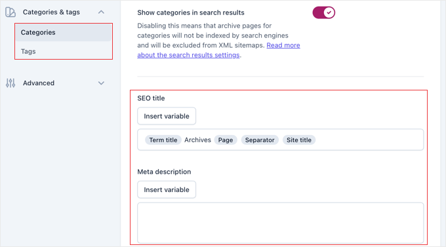The height and width of the screenshot is (247, 446).
Task: Toggle Show categories in search results
Action: pyautogui.click(x=324, y=12)
